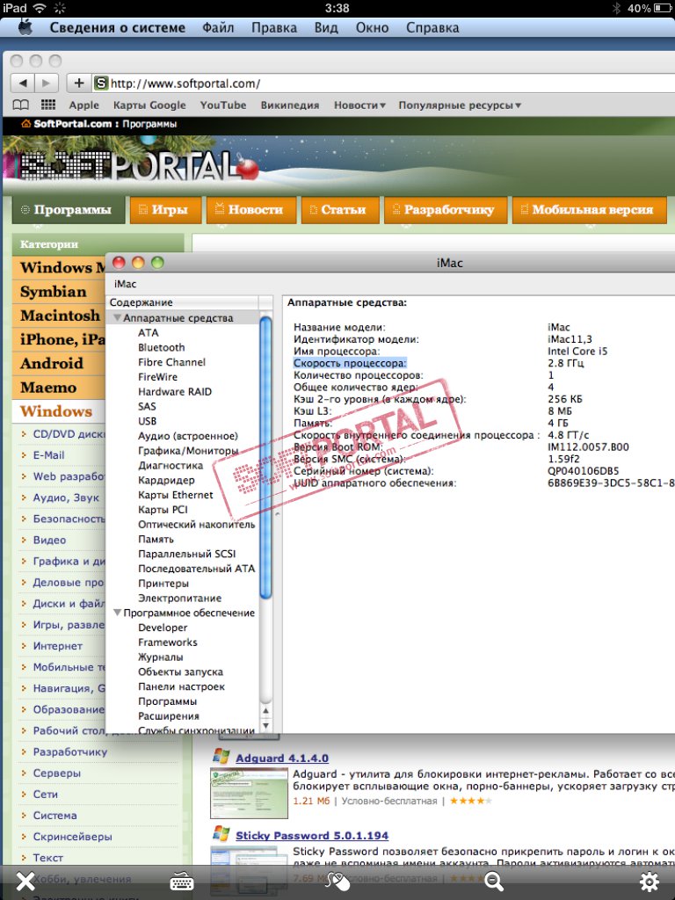Go forward with Safari's forward arrow
Screen dimensions: 675x900
coord(47,83)
